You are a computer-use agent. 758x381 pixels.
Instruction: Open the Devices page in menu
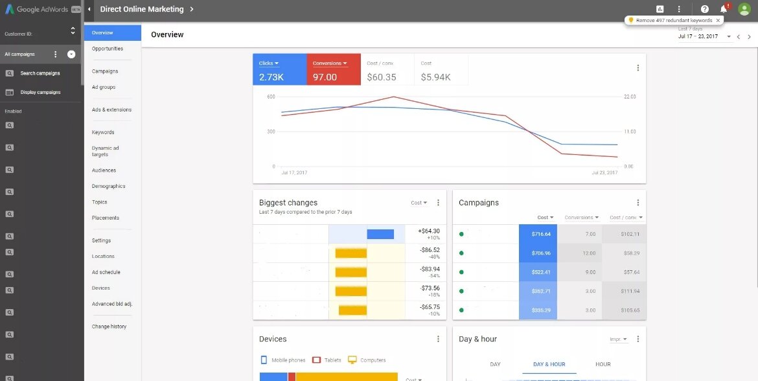101,288
